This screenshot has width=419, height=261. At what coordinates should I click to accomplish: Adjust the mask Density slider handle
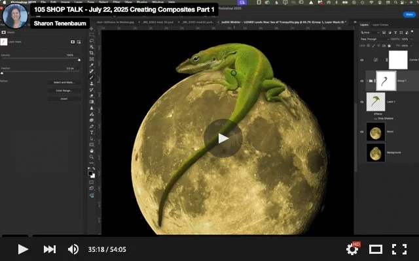coord(79,60)
